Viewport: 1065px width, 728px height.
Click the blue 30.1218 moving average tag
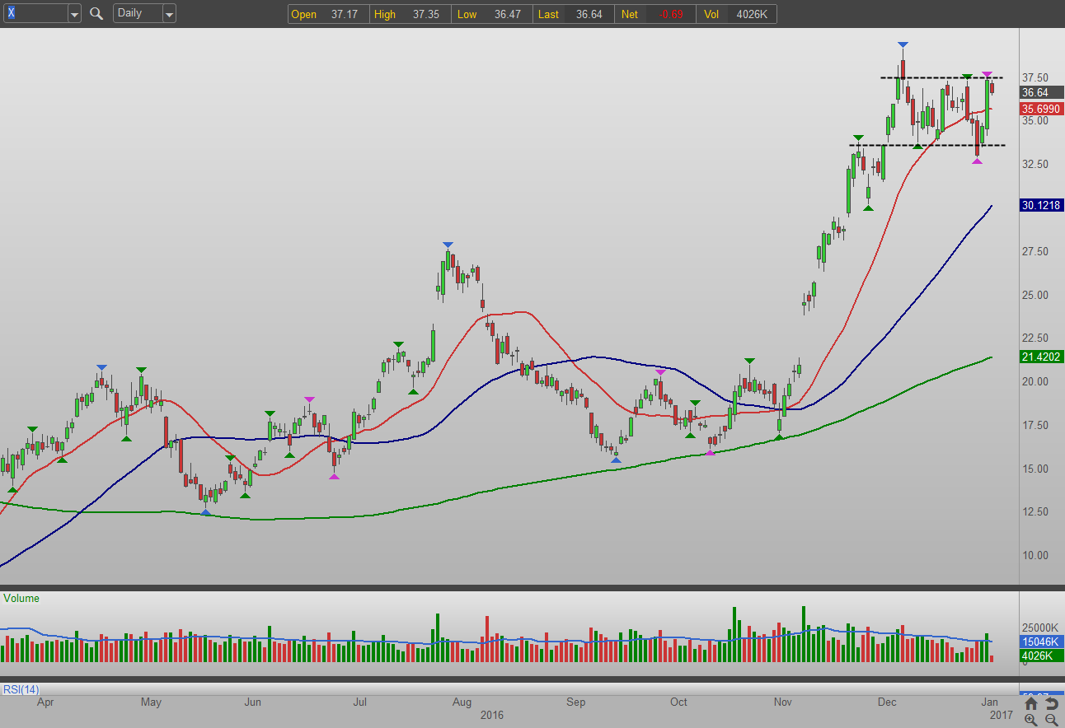point(1041,205)
